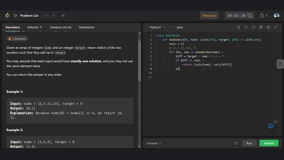Expand the editor to fullscreen
This screenshot has height=160, width=284.
[276, 27]
